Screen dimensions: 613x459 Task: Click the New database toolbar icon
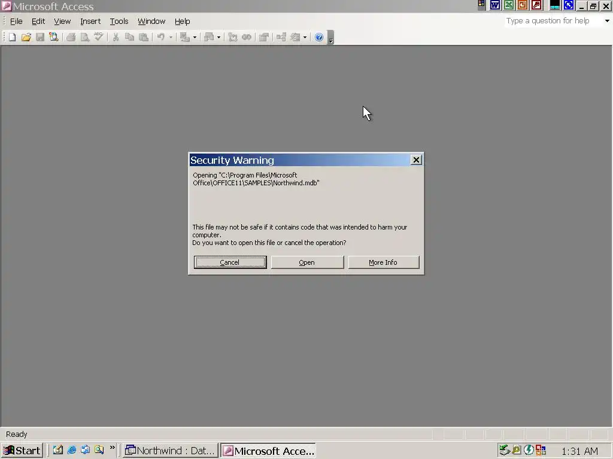coord(12,37)
